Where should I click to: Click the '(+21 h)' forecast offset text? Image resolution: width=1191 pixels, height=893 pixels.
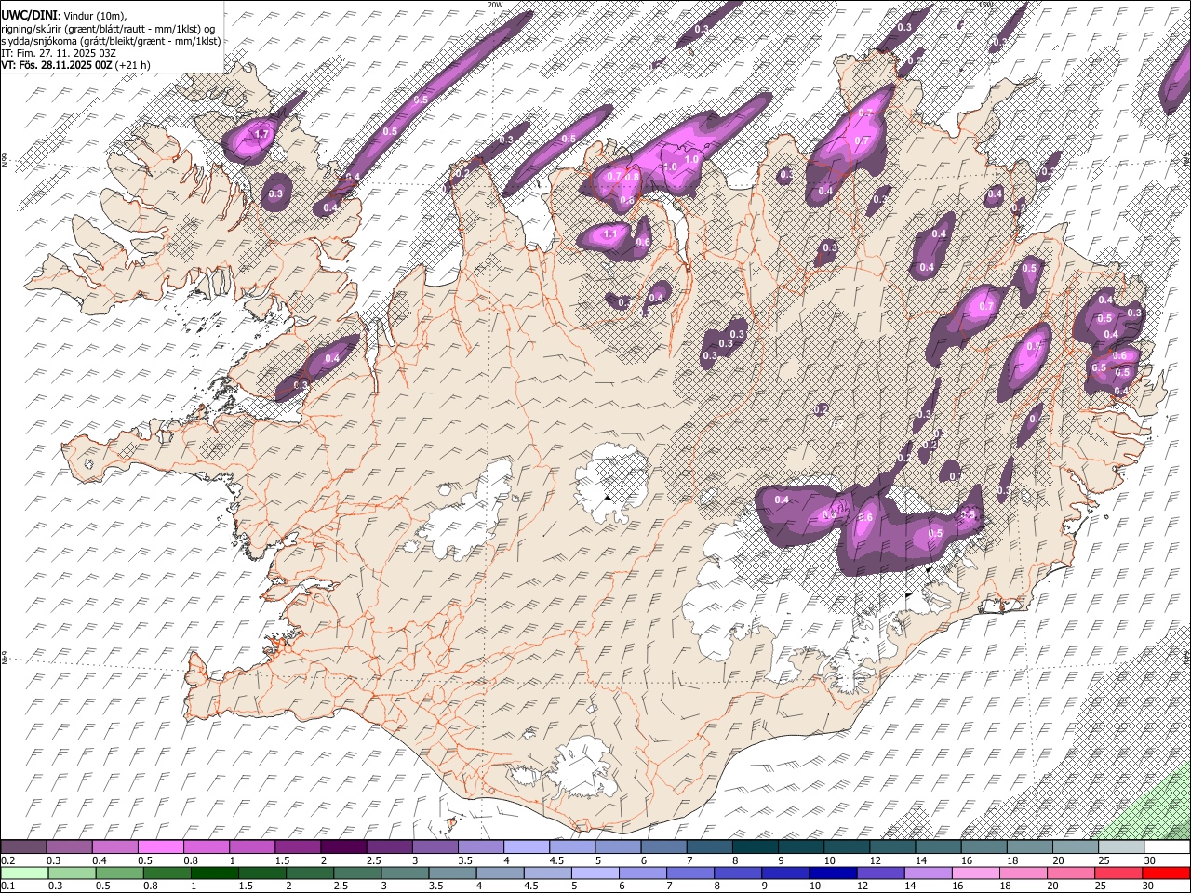coord(133,65)
